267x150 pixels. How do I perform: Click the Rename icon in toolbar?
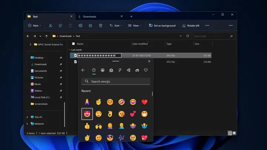[80, 26]
